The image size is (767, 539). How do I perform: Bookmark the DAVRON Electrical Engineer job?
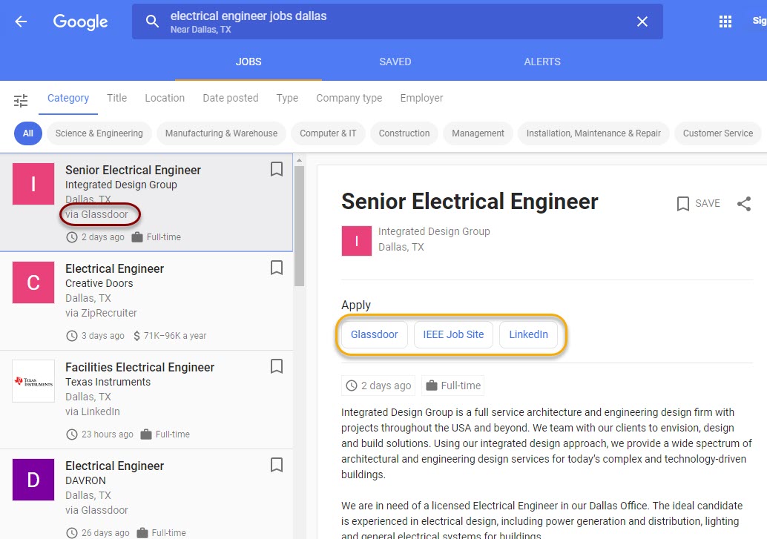(277, 465)
